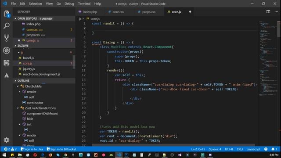This screenshot has height=158, width=281.
Task: Change language mode JavaScript
Action: [253, 149]
